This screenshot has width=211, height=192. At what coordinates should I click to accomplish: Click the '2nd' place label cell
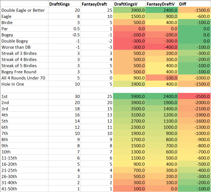pos(24,103)
